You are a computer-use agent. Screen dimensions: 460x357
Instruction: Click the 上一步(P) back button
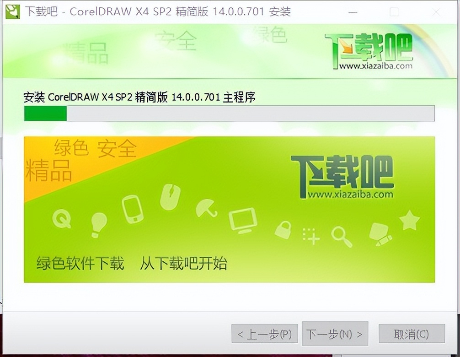pos(265,334)
